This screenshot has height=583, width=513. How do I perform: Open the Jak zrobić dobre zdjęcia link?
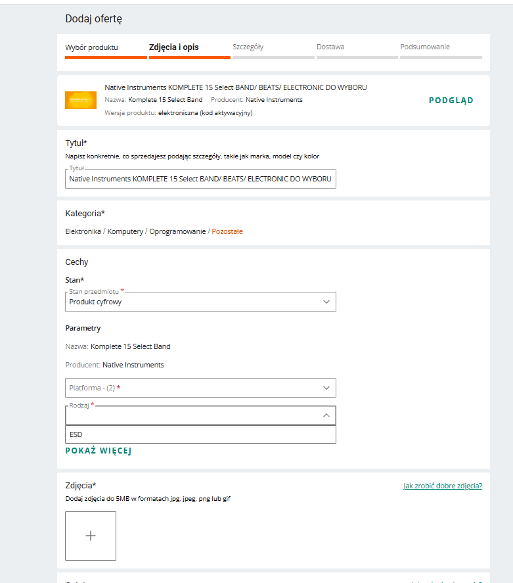443,486
